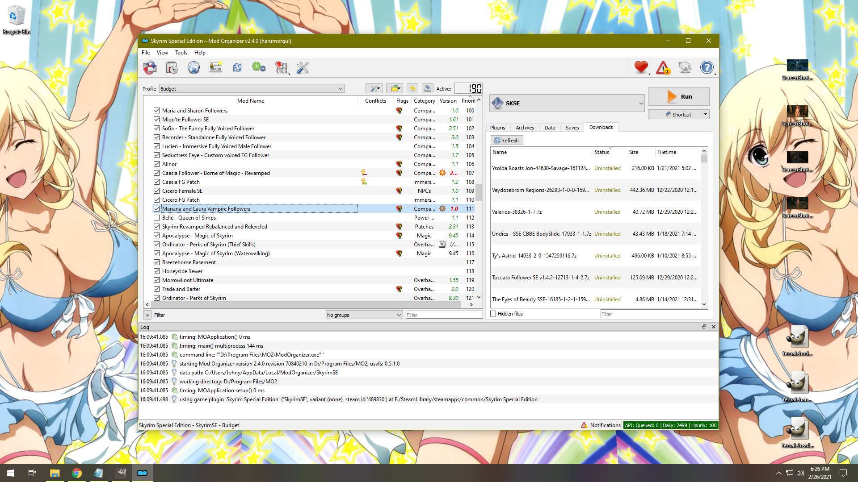The image size is (858, 482).
Task: Check the Hidden files checkbox
Action: 493,314
